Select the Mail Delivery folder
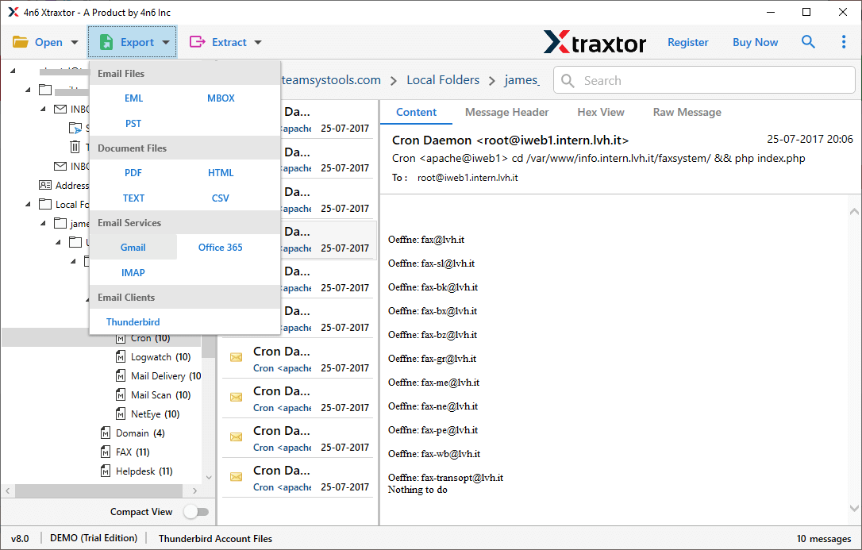The image size is (862, 550). tap(165, 376)
